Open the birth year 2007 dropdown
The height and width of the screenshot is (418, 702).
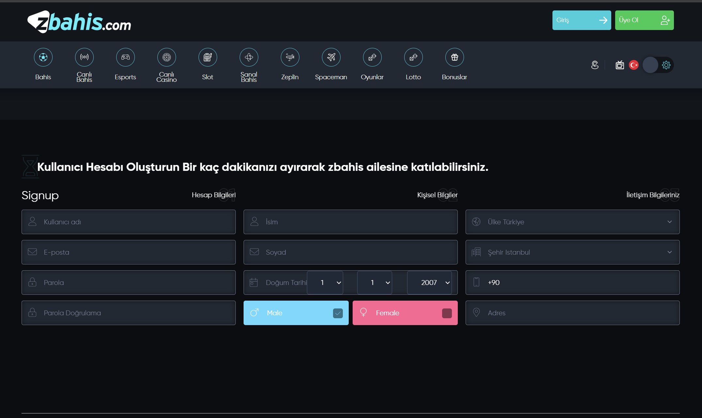click(429, 283)
